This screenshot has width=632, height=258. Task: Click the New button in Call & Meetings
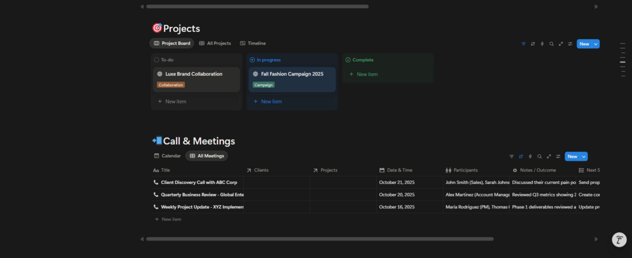[572, 156]
